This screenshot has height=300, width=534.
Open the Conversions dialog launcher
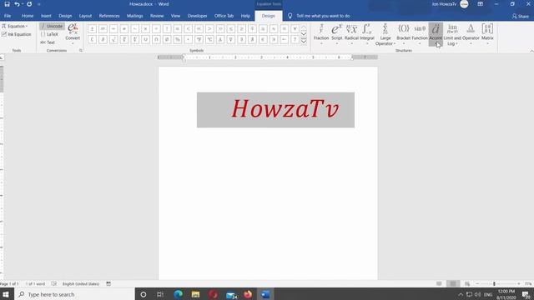pos(81,50)
